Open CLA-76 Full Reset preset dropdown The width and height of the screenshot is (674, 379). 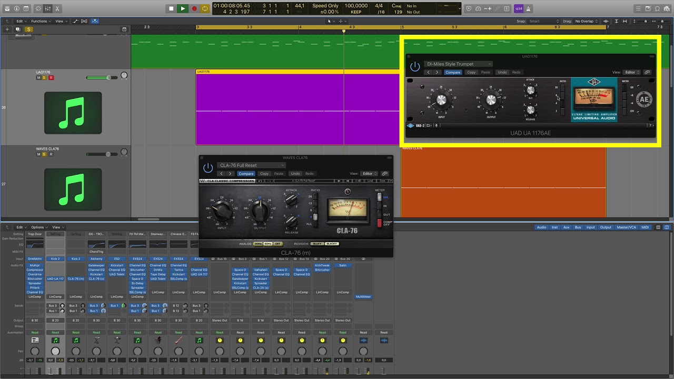(x=251, y=165)
